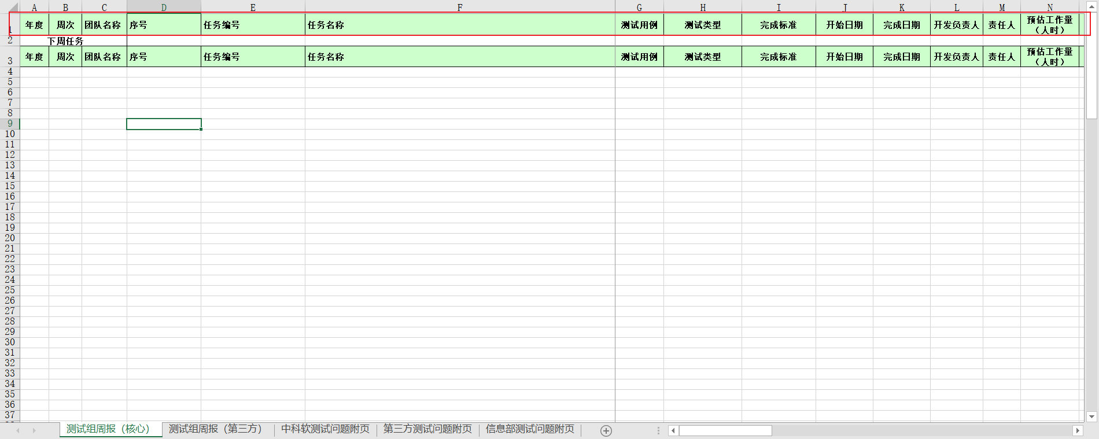Click the horizontal scrollbar left arrow
The image size is (1099, 439).
(673, 430)
